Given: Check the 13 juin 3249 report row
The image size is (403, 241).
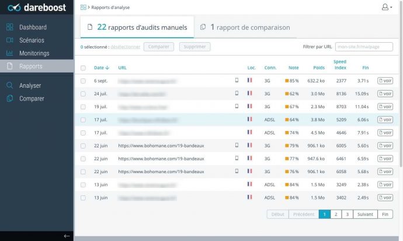Looking at the screenshot, I should (x=83, y=185).
